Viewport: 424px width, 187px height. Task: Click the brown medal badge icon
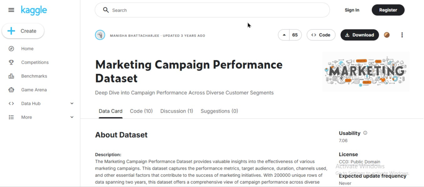387,35
